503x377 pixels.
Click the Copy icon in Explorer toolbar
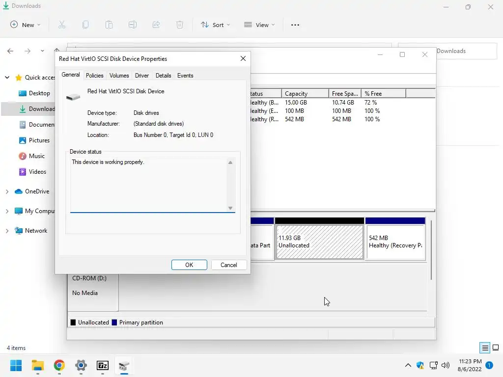(85, 25)
